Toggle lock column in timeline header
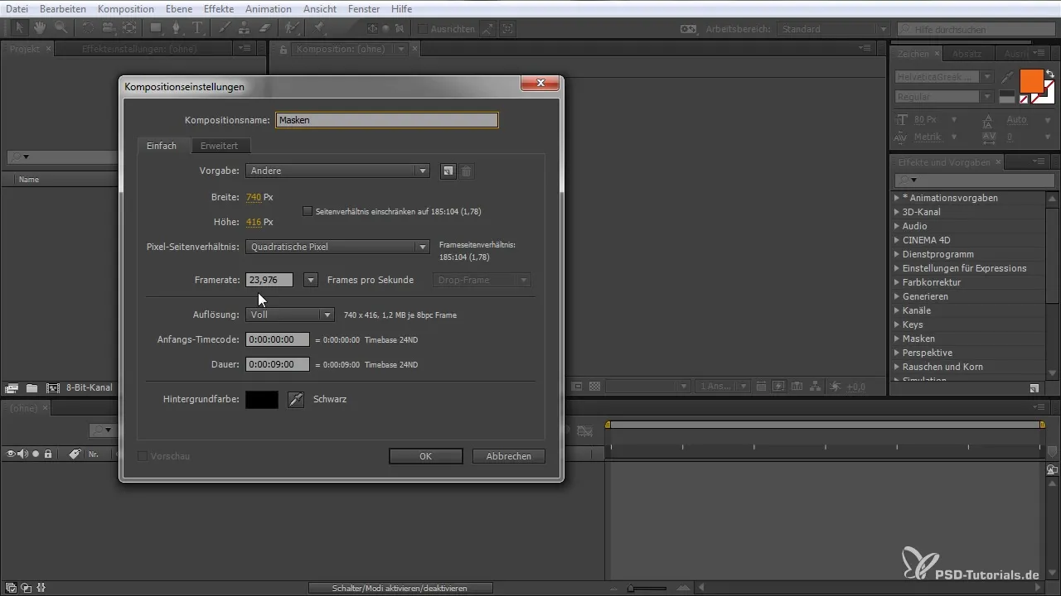The height and width of the screenshot is (596, 1061). 48,454
